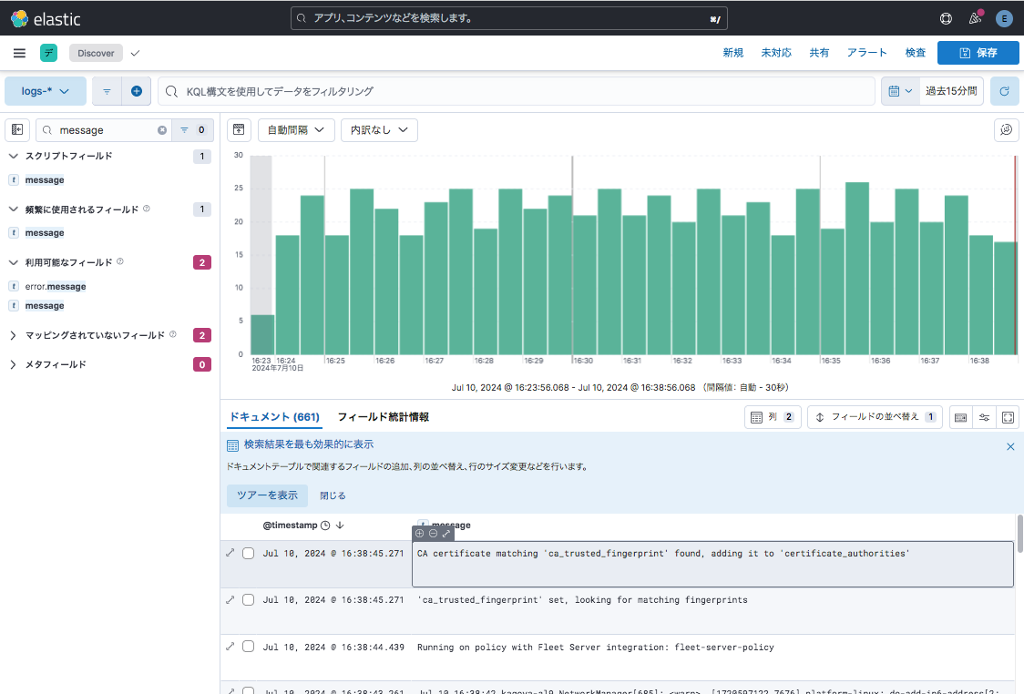Open the 自動間隔 interval dropdown

coord(296,130)
